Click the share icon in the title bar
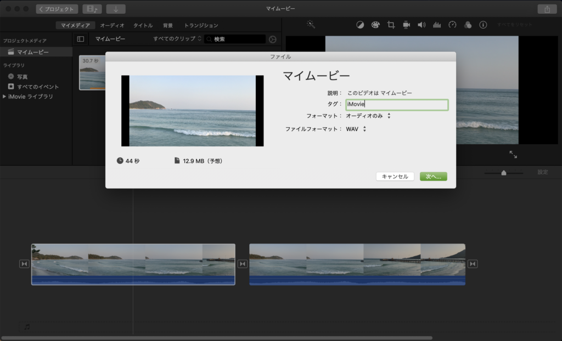 pos(547,9)
